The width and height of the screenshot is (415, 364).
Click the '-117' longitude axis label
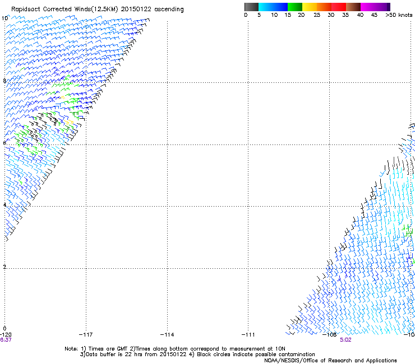[x=86, y=335]
